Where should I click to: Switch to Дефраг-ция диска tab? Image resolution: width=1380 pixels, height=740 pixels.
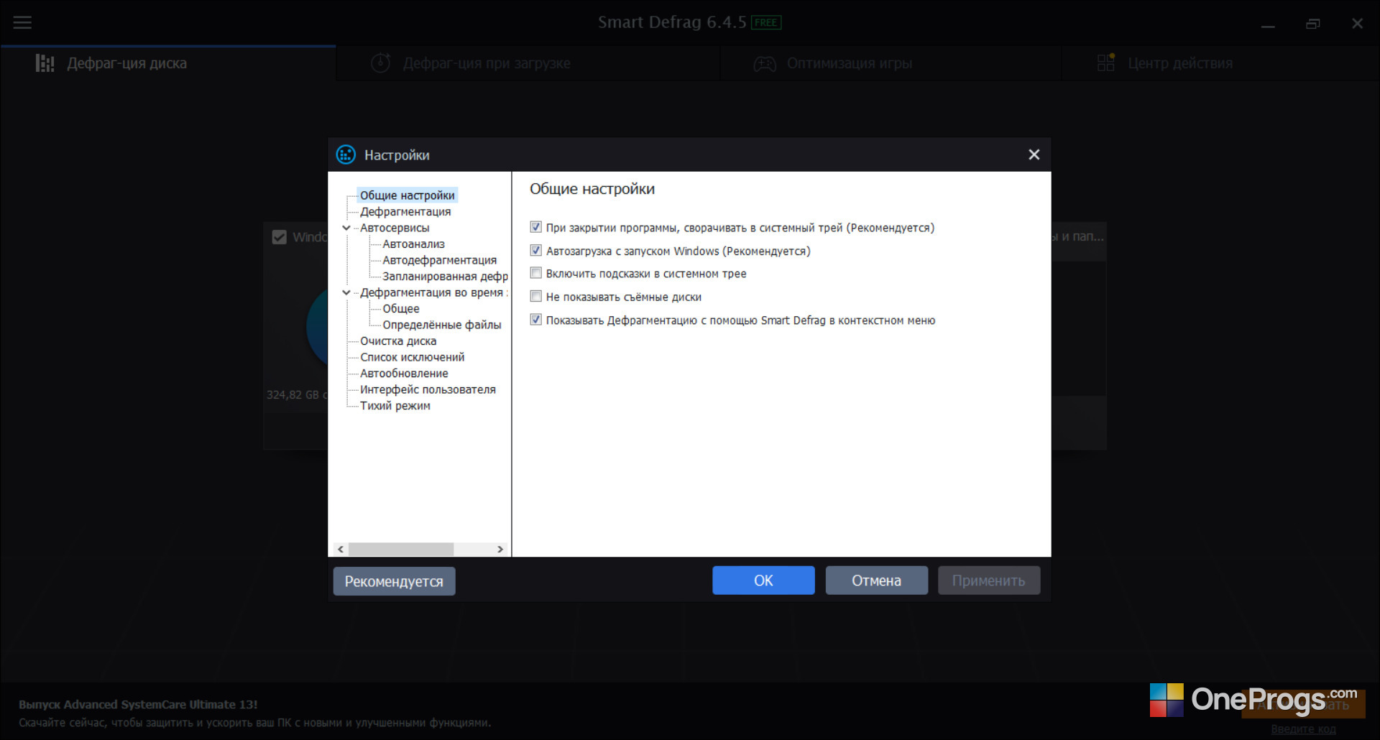168,63
